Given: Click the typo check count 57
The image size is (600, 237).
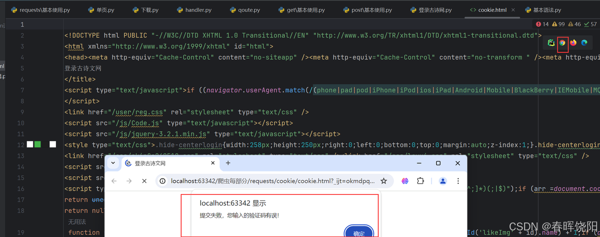Looking at the screenshot, I should [590, 24].
